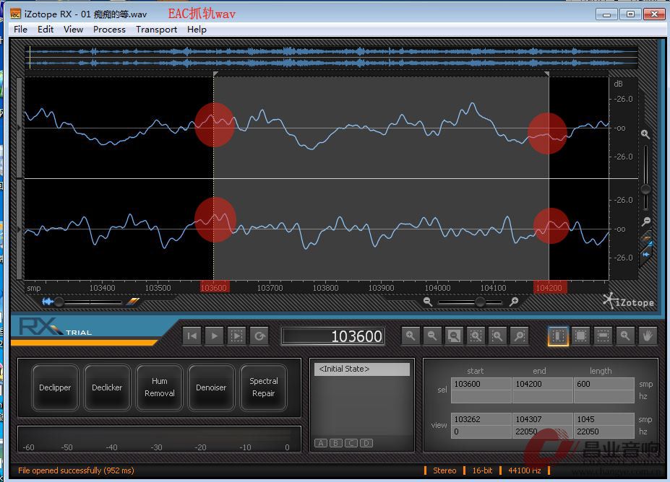Click the overview waveform navigation strip
The width and height of the screenshot is (670, 482).
coord(332,57)
